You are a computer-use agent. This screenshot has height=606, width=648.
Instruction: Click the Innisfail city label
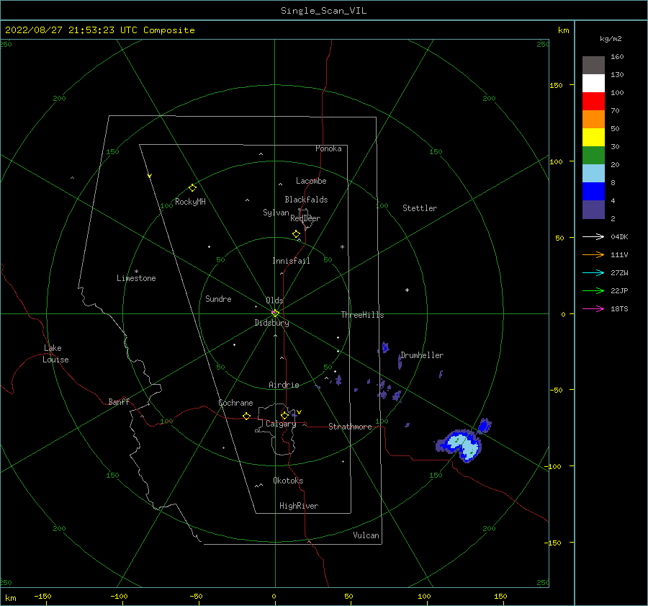[291, 261]
